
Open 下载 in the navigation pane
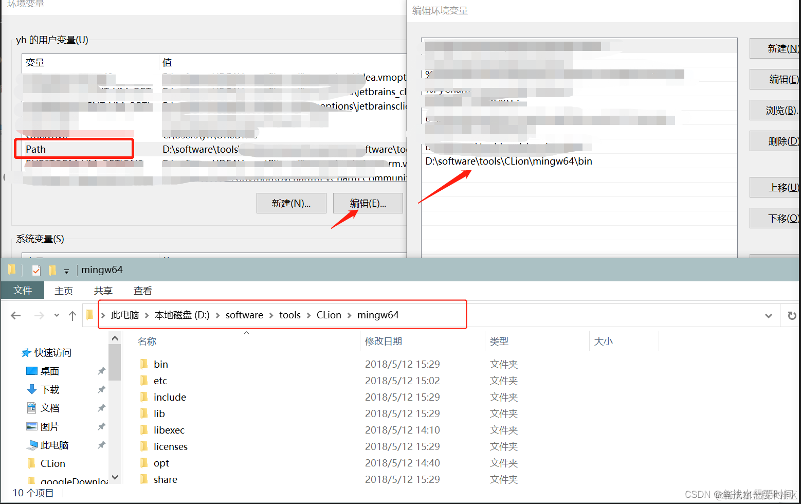pos(50,390)
